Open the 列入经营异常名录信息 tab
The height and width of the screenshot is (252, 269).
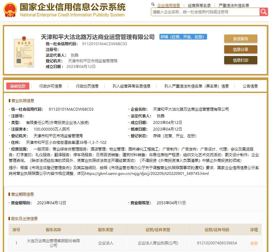[x=132, y=86]
